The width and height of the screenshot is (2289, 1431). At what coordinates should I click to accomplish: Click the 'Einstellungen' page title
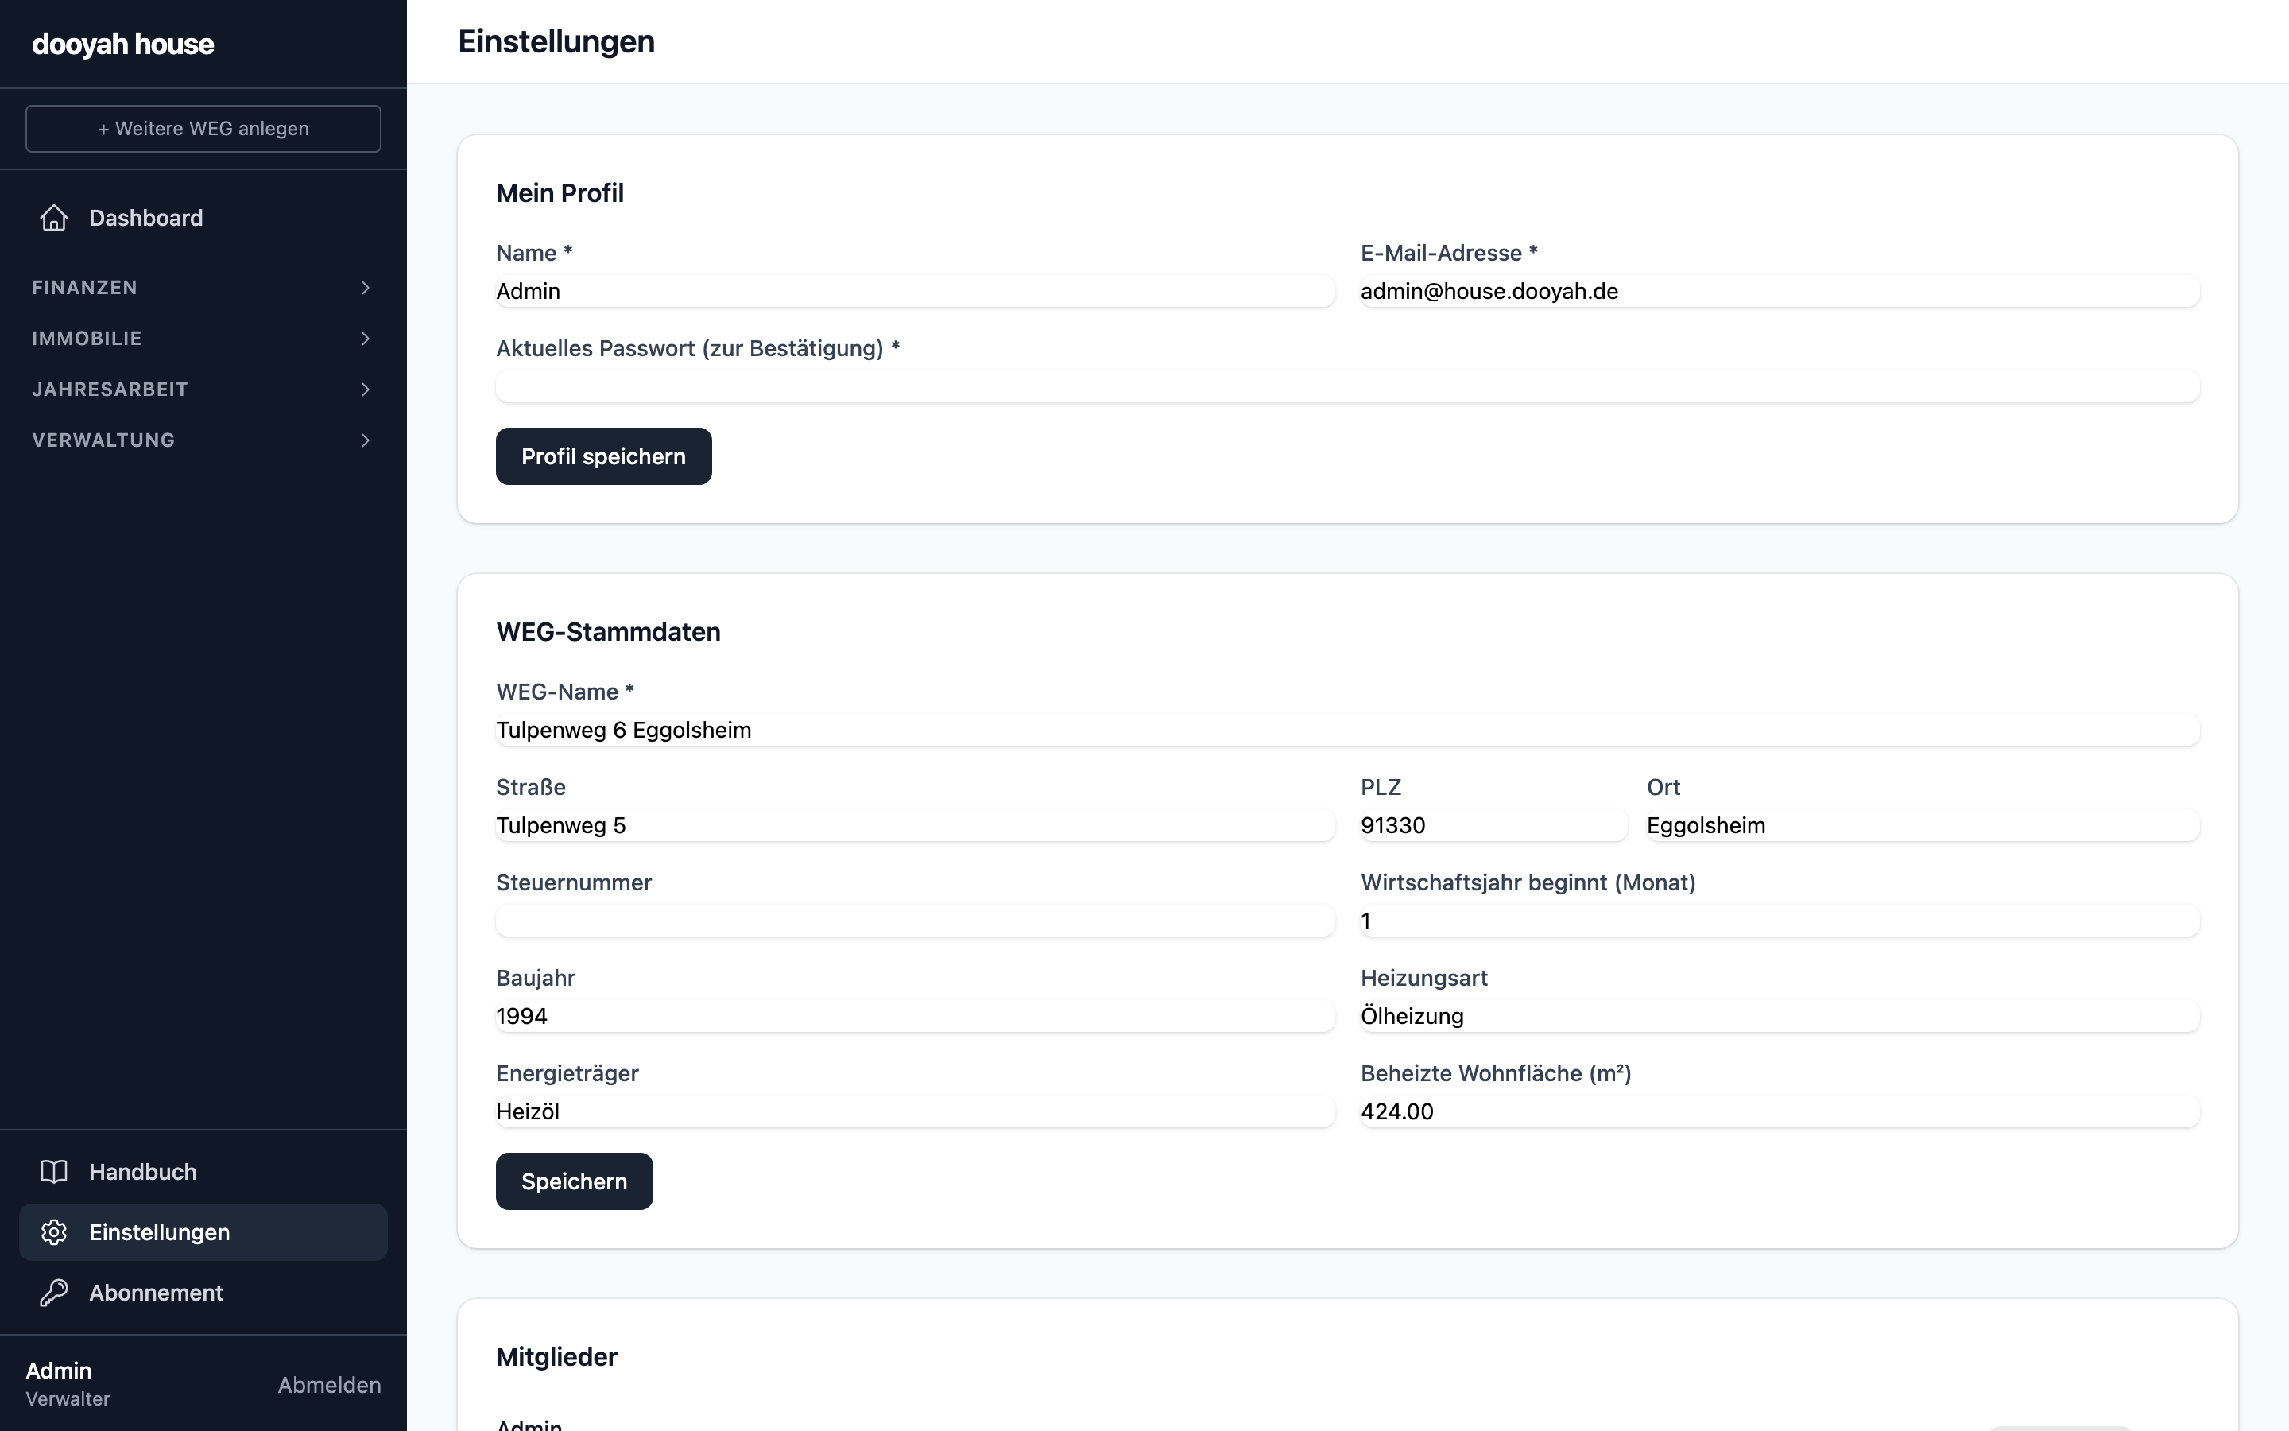[x=556, y=41]
